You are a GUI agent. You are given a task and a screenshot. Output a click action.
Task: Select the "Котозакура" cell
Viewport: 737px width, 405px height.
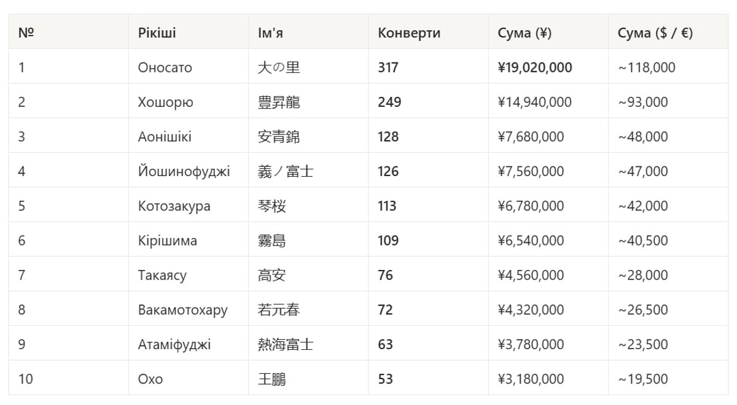(x=174, y=206)
